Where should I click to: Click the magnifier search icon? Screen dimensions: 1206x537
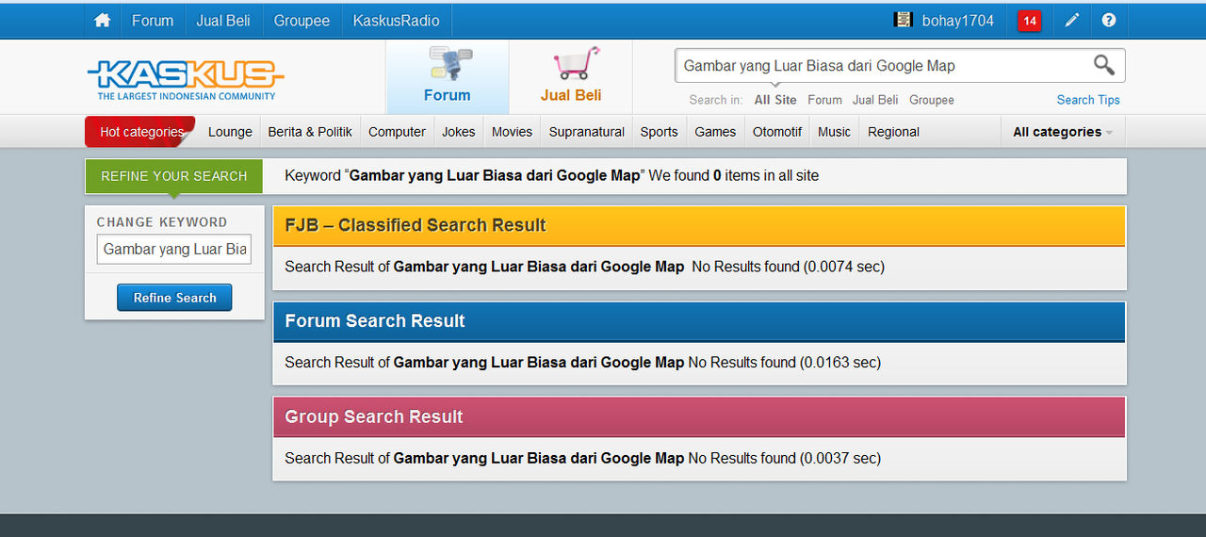pos(1103,65)
